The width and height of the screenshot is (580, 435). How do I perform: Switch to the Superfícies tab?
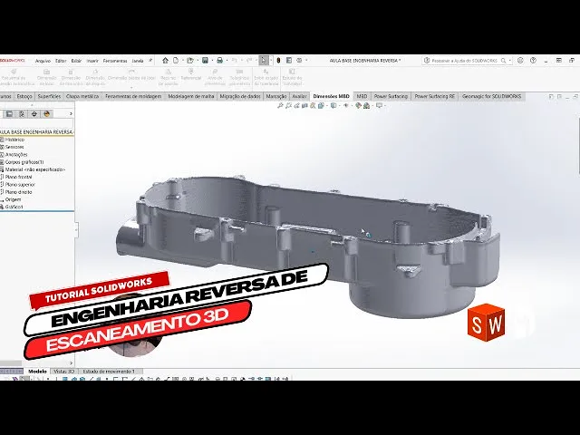[49, 96]
